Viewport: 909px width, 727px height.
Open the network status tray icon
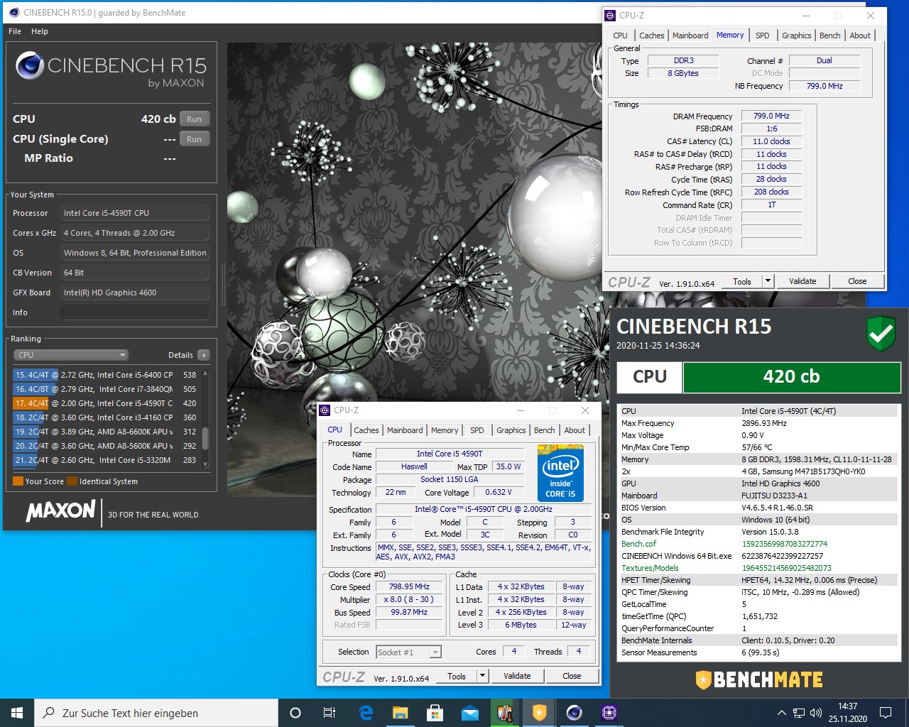coord(799,713)
